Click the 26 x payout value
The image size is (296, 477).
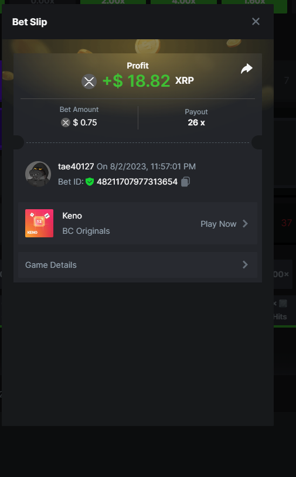pos(196,122)
